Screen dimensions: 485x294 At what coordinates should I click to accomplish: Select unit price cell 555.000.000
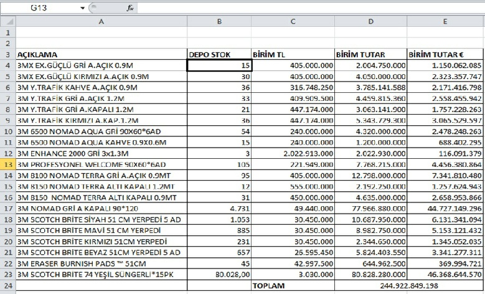293,187
